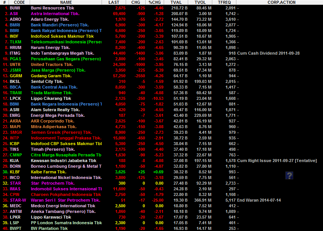
Task: Select Indofood CBP Sukses Makmur name
Action: tap(66, 144)
